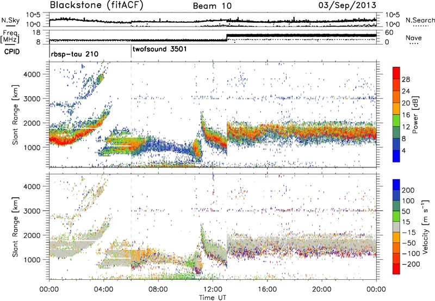Click the "12:00" time tick label

click(x=213, y=290)
